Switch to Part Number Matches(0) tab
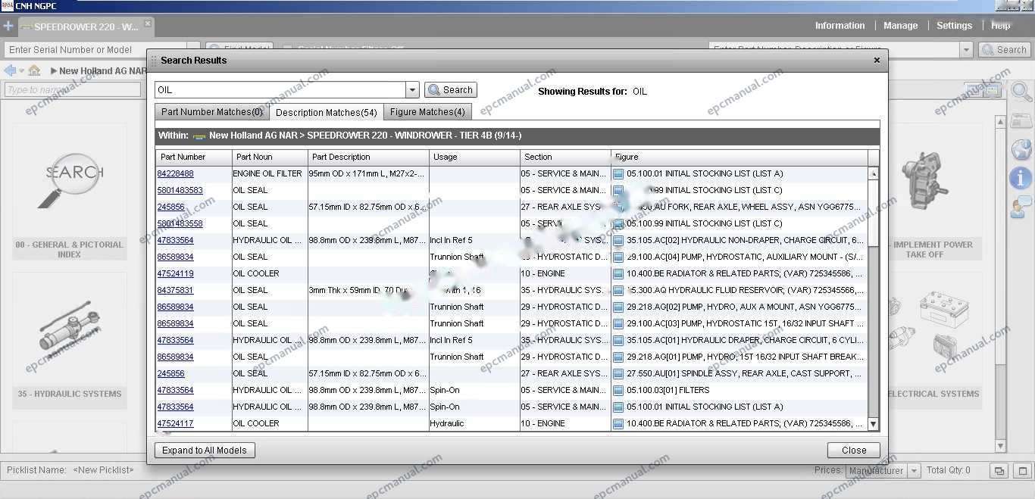1035x499 pixels. tap(211, 112)
